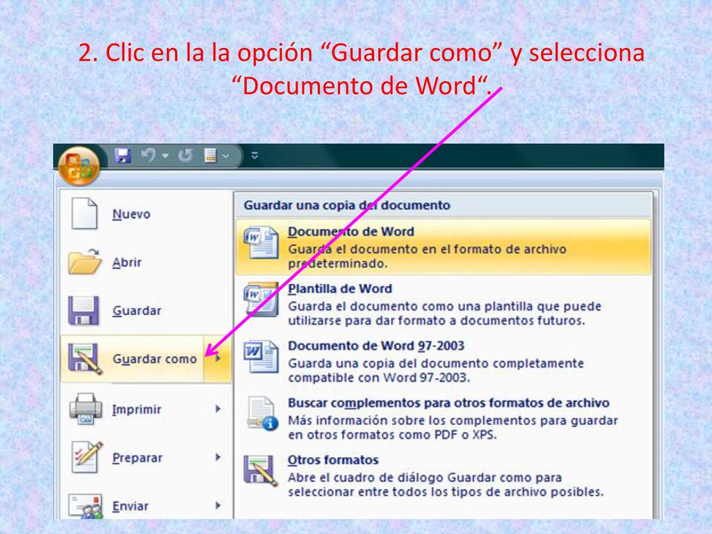Open dropdown arrow next to document toolbar icon
Image resolution: width=712 pixels, height=534 pixels.
click(226, 156)
